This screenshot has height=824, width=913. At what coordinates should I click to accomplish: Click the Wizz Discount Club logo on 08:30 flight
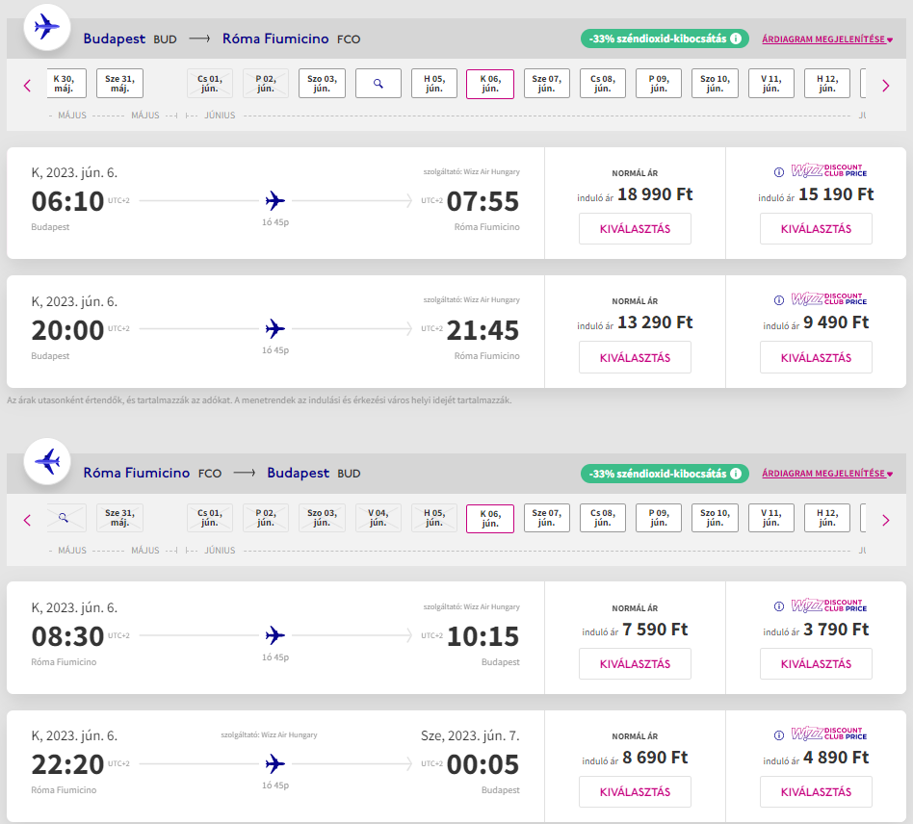click(x=828, y=605)
